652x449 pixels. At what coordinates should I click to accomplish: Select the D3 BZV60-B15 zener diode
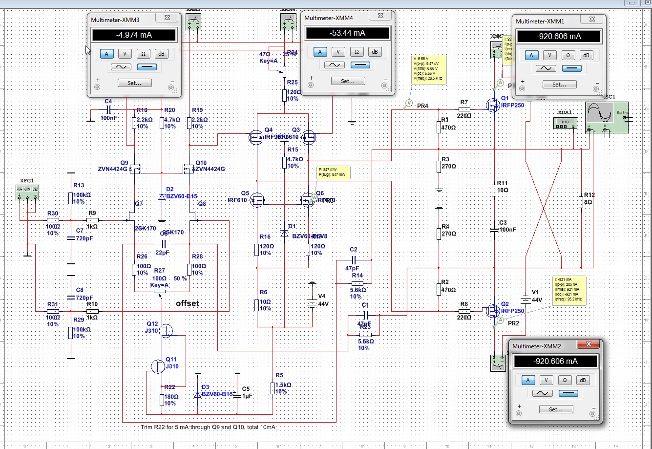point(197,394)
